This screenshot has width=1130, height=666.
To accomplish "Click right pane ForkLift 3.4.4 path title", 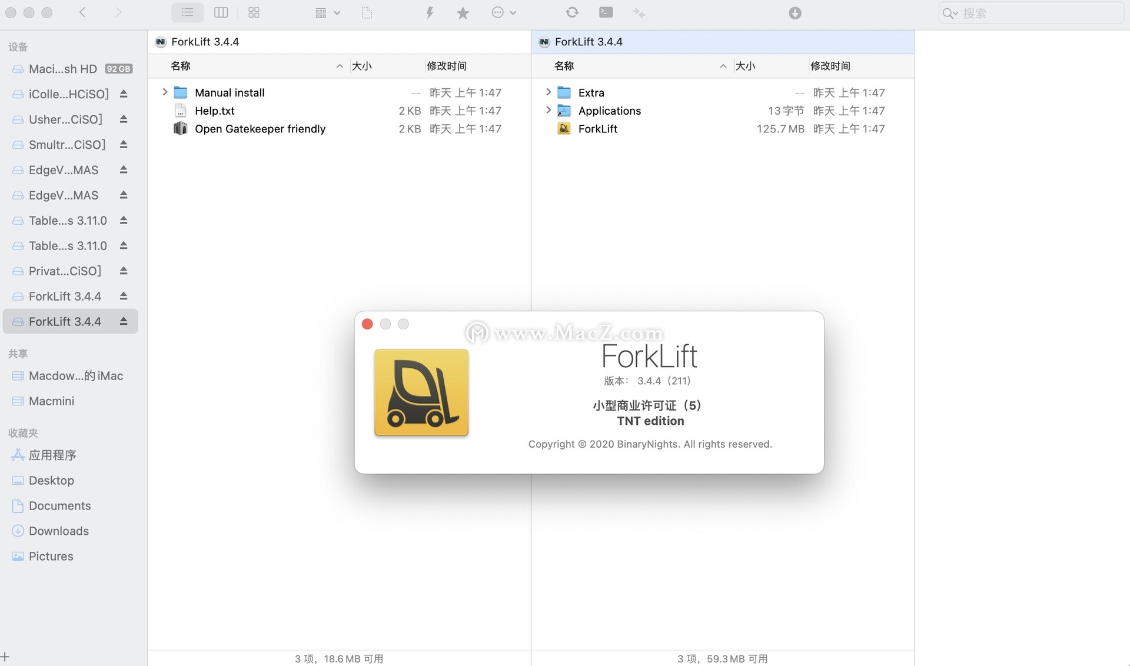I will tap(589, 42).
